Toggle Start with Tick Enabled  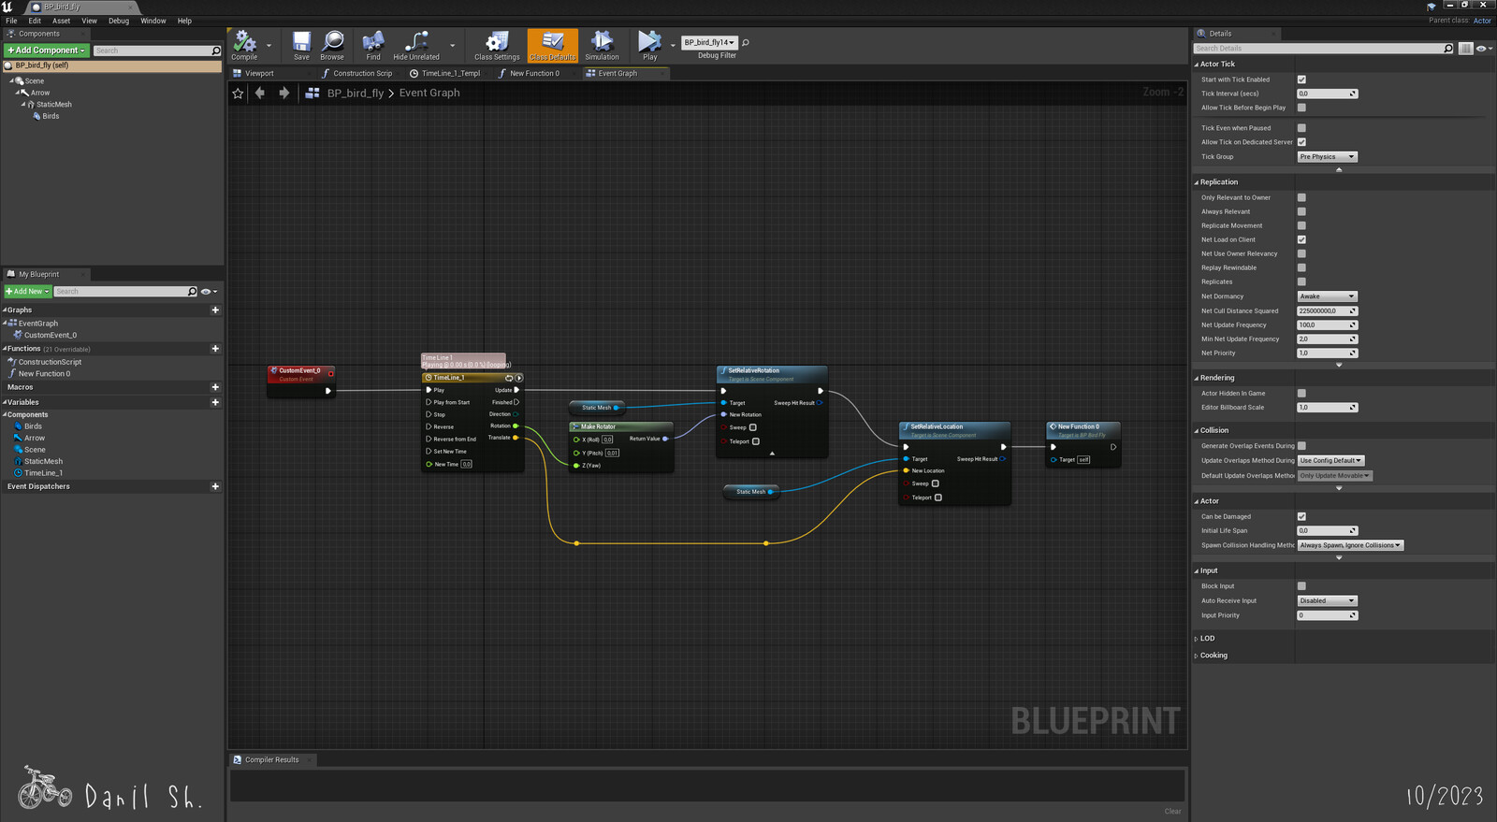[x=1301, y=79]
